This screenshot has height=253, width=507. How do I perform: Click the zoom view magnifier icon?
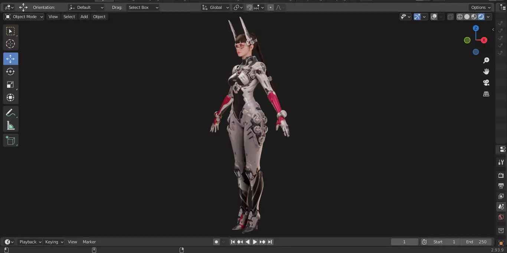pos(486,60)
